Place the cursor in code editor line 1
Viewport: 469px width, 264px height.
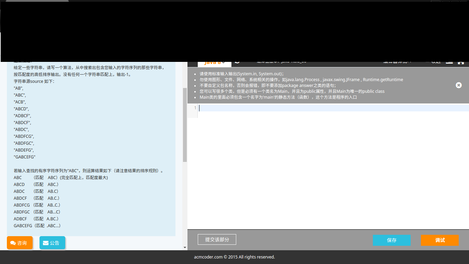tap(309, 108)
